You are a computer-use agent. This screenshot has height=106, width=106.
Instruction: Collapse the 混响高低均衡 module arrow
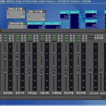click(24, 9)
